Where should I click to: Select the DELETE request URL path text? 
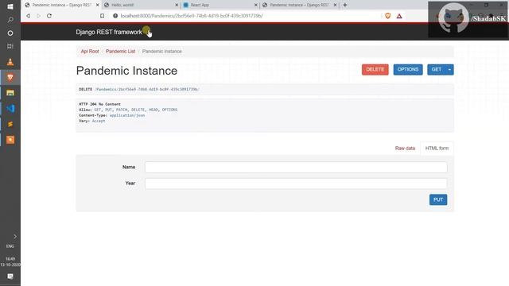(x=147, y=89)
